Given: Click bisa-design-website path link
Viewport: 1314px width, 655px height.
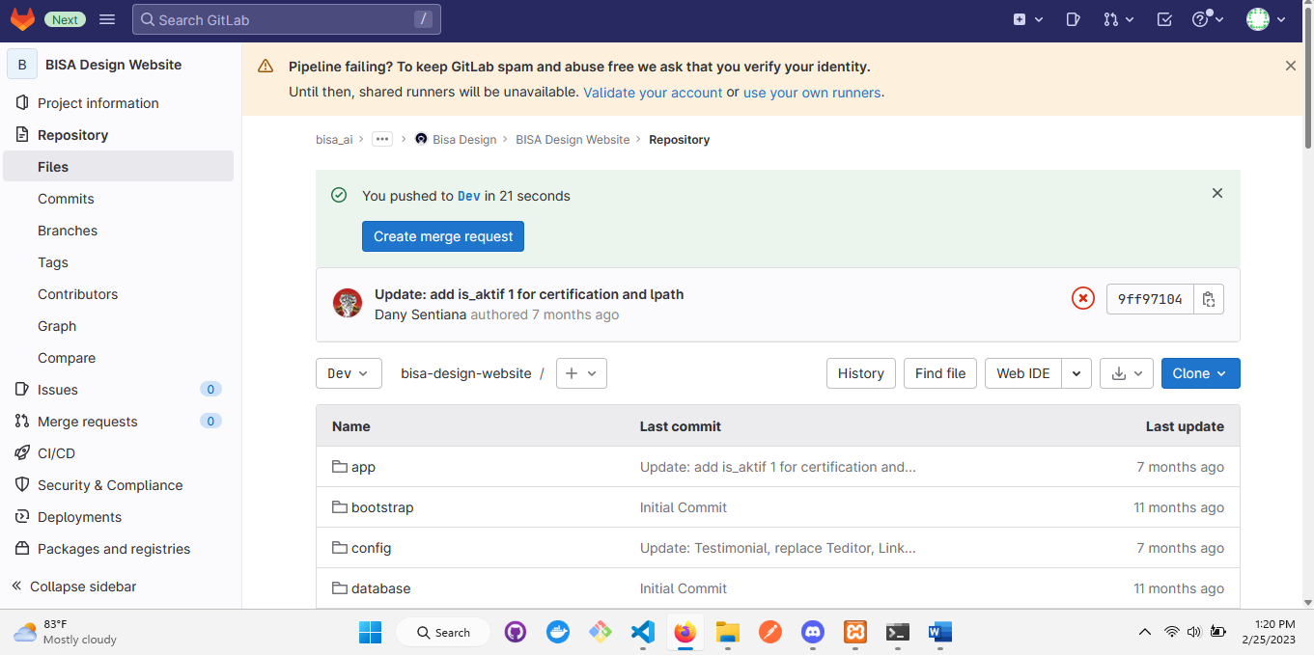Looking at the screenshot, I should [466, 373].
